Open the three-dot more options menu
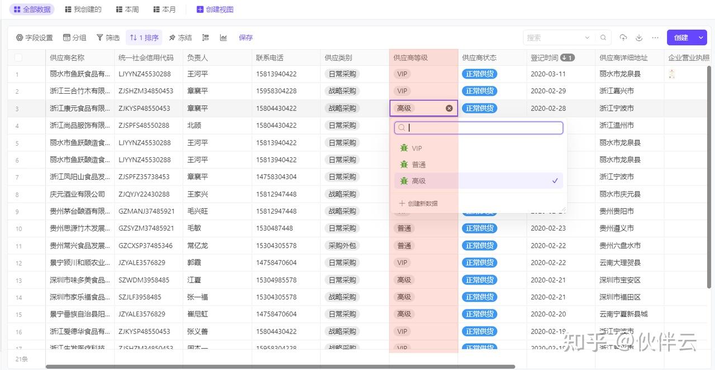Viewport: 715px width, 370px height. pos(655,37)
